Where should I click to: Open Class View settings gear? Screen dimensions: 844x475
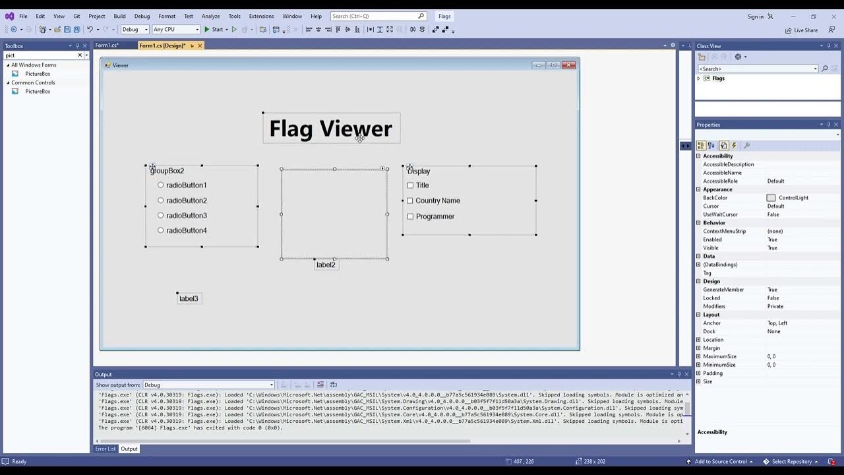[x=738, y=57]
